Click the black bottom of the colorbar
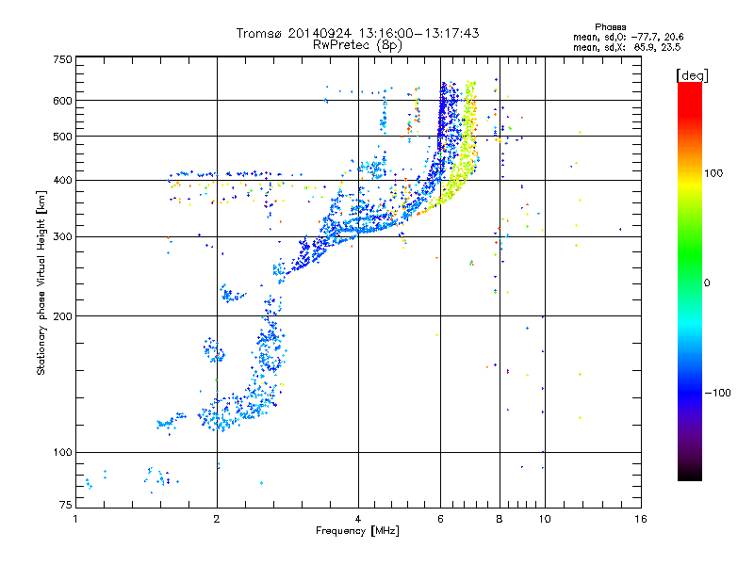This screenshot has width=754, height=565. 690,474
